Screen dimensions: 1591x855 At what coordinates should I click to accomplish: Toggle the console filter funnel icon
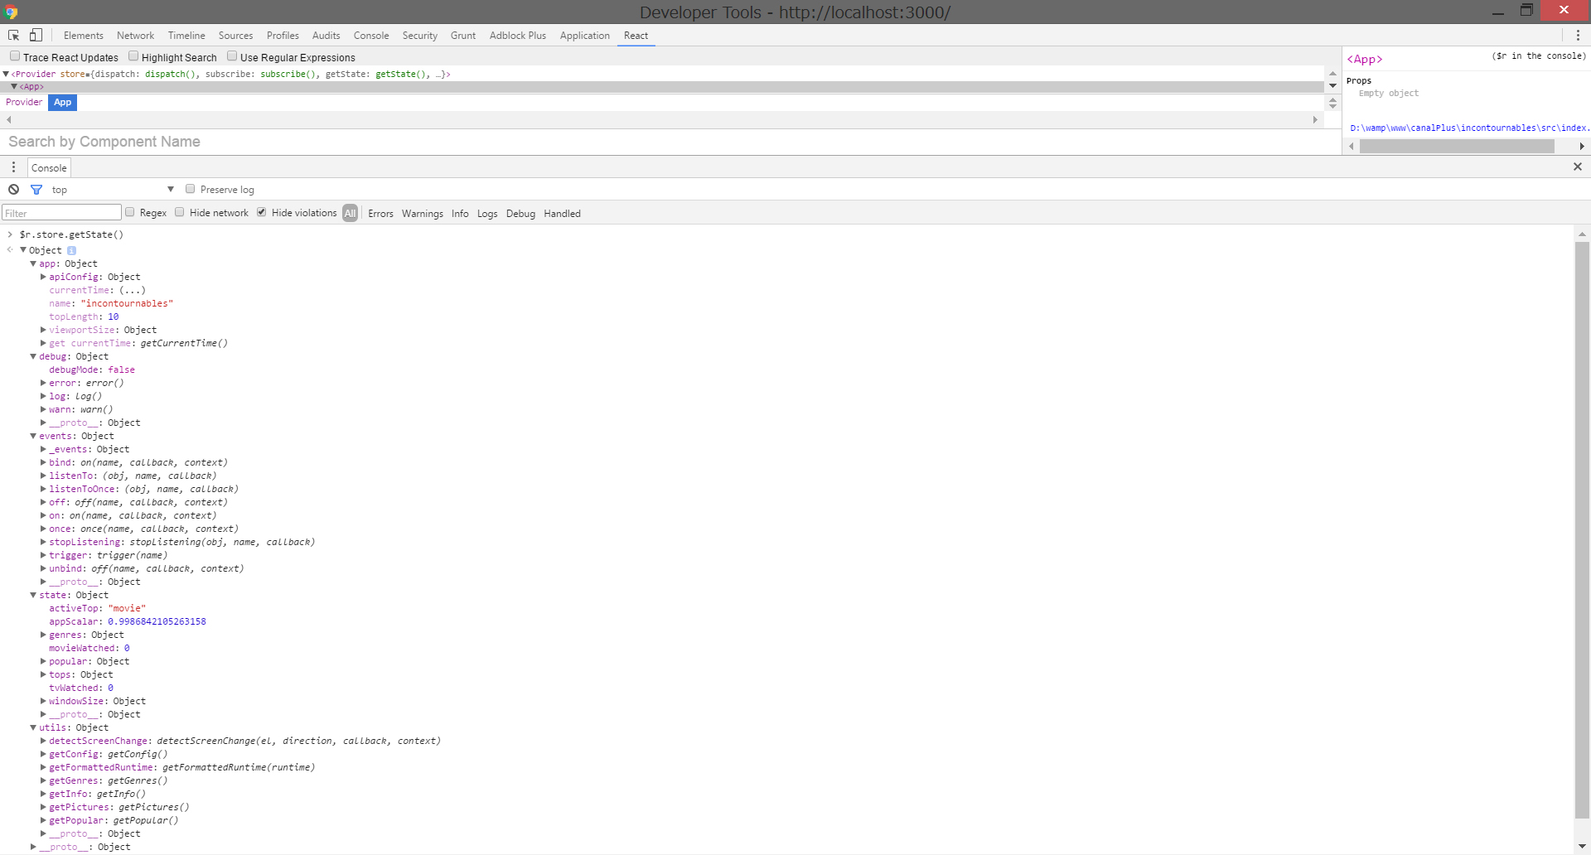pos(36,190)
